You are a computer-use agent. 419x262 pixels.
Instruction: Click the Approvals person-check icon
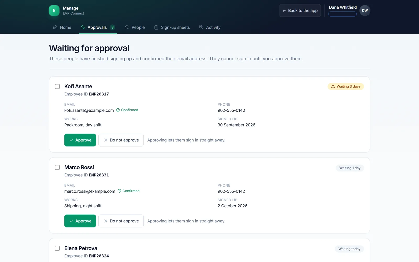[83, 27]
